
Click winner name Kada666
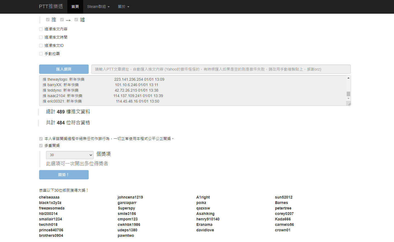pos(283,219)
